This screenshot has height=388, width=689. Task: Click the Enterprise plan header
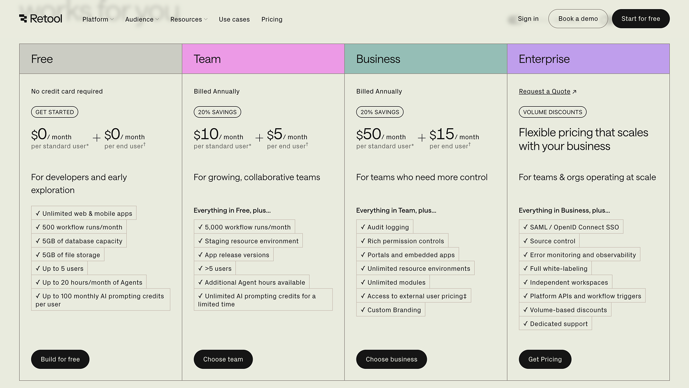pyautogui.click(x=588, y=59)
